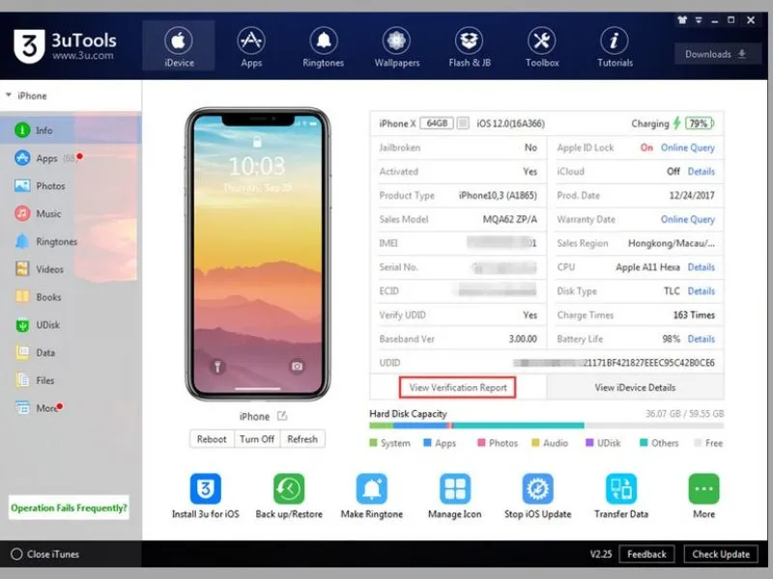Click the 163 Times charge value
Viewport: 773px width, 579px height.
694,316
